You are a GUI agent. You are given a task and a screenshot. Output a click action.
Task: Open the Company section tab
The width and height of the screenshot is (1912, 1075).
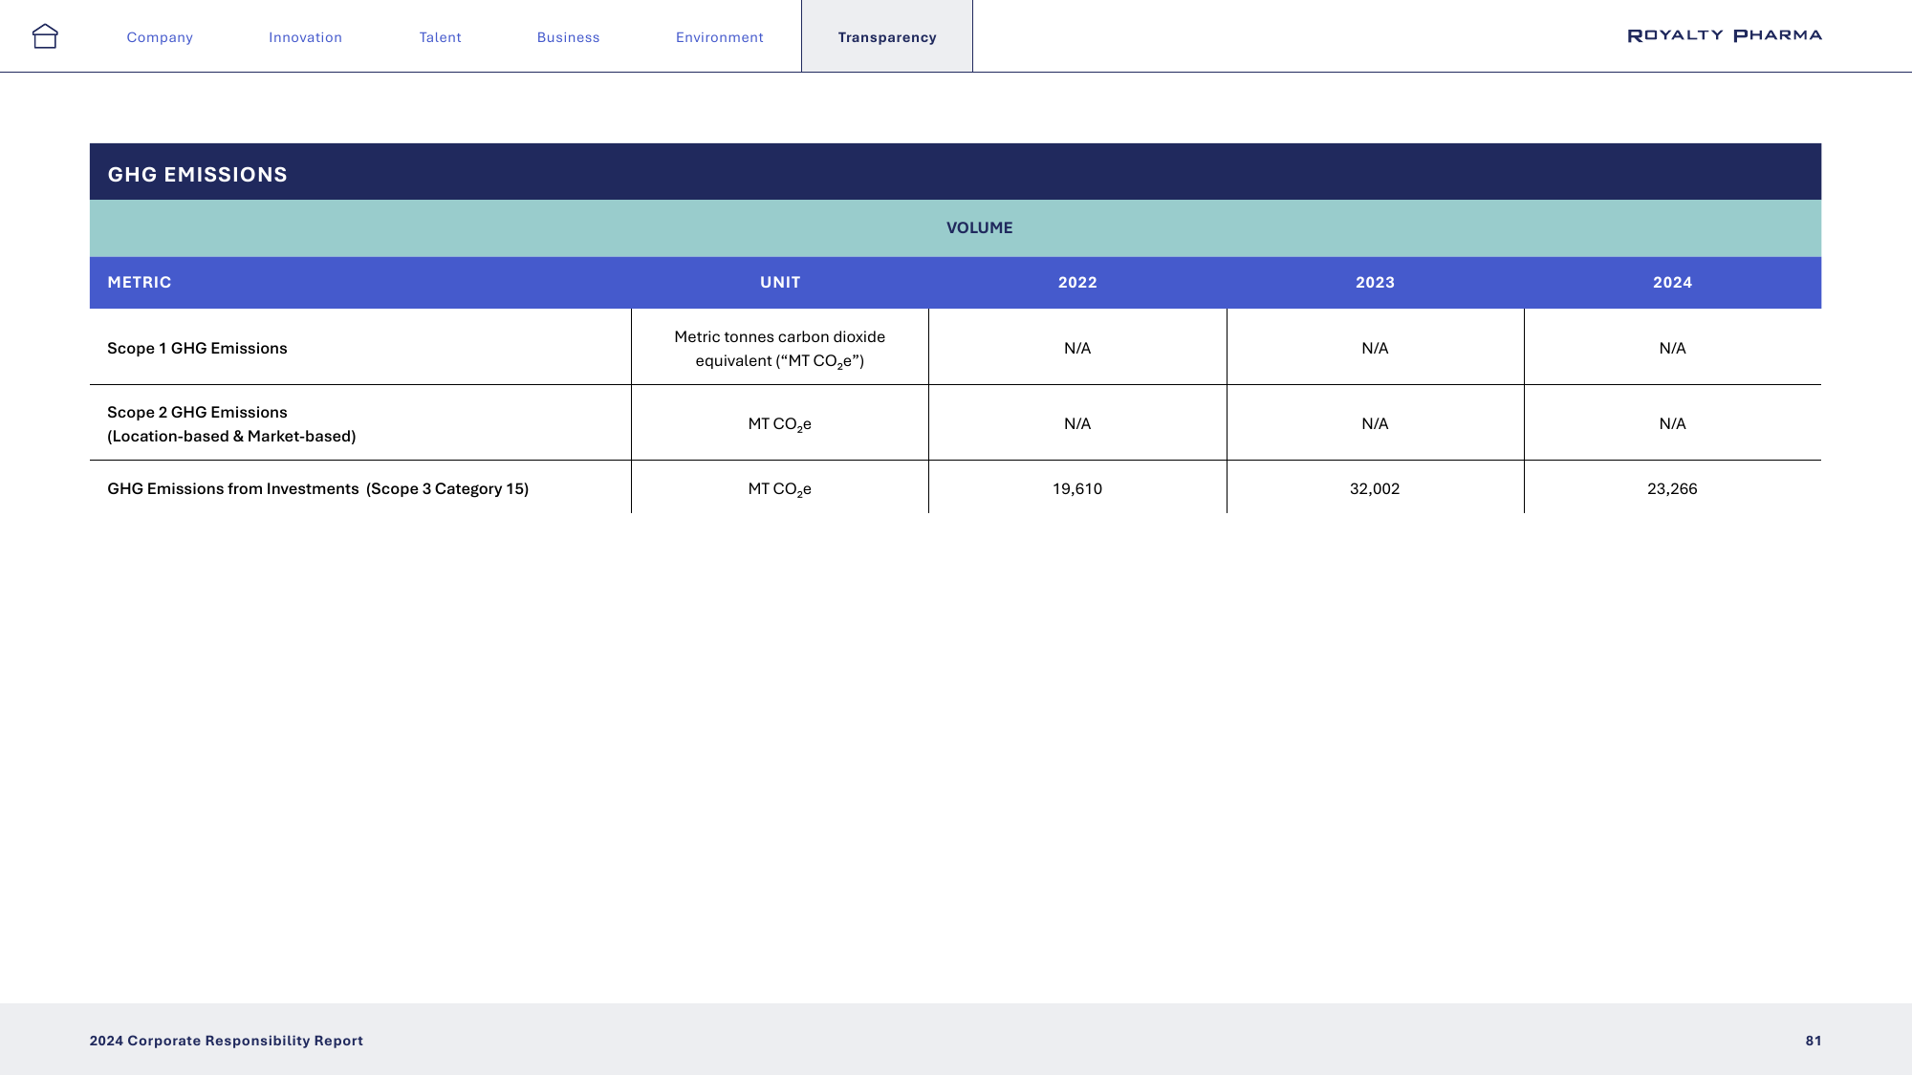(160, 37)
